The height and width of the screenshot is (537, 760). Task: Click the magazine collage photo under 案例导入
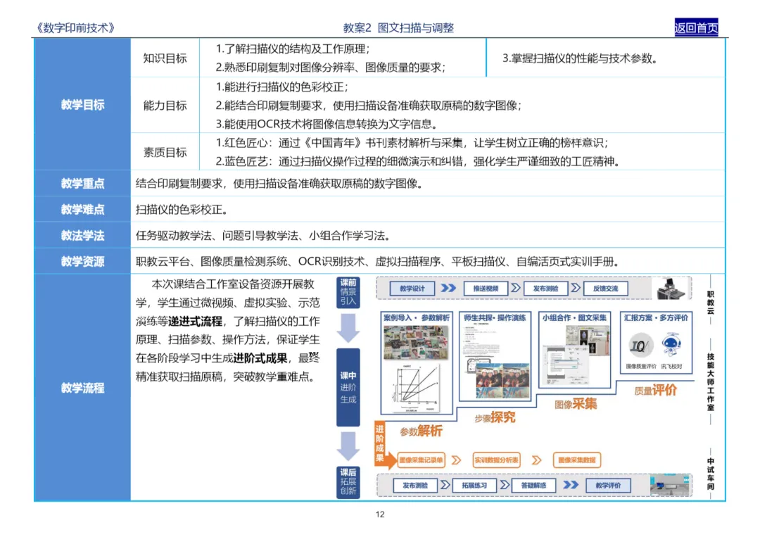click(x=416, y=342)
